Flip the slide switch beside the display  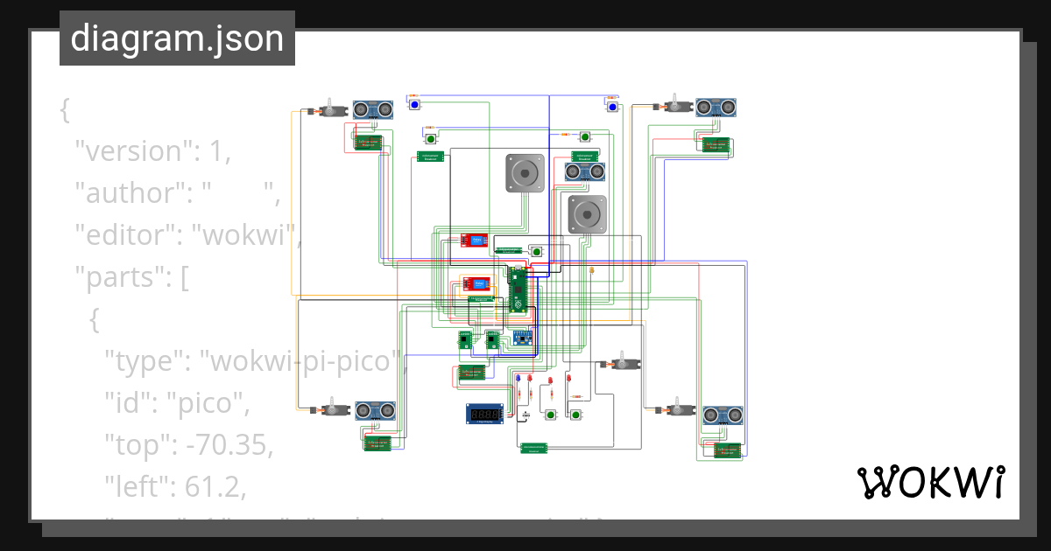tap(526, 415)
